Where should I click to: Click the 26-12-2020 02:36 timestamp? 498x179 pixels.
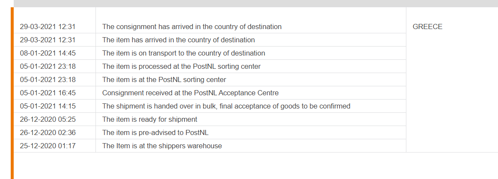coord(48,132)
